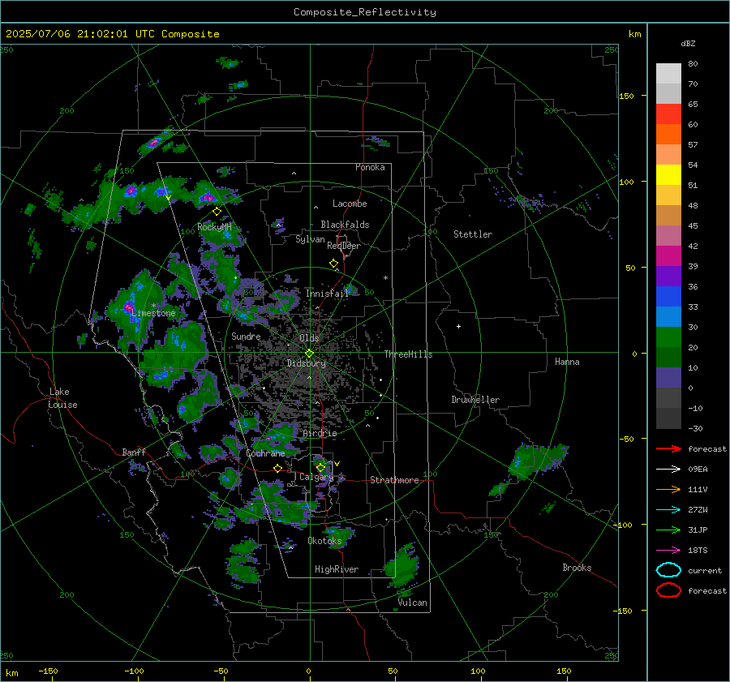This screenshot has width=730, height=682.
Task: Click the green echo patch north of Vulcan
Action: tap(403, 566)
